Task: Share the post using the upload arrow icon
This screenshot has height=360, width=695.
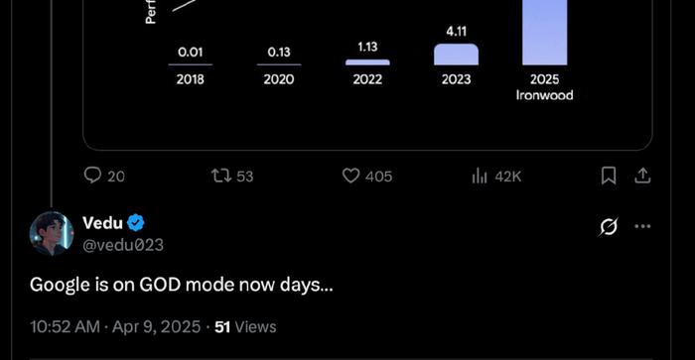Action: click(x=642, y=176)
